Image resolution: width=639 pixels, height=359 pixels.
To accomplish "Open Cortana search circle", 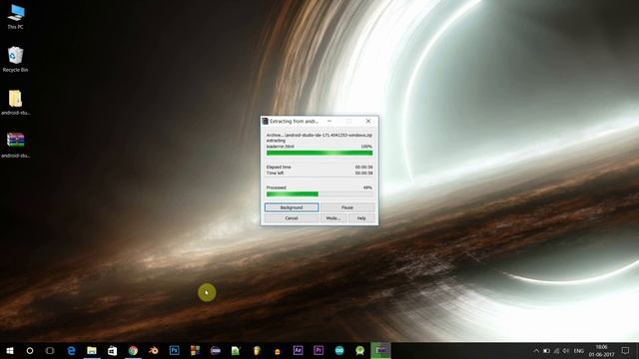I will point(30,350).
